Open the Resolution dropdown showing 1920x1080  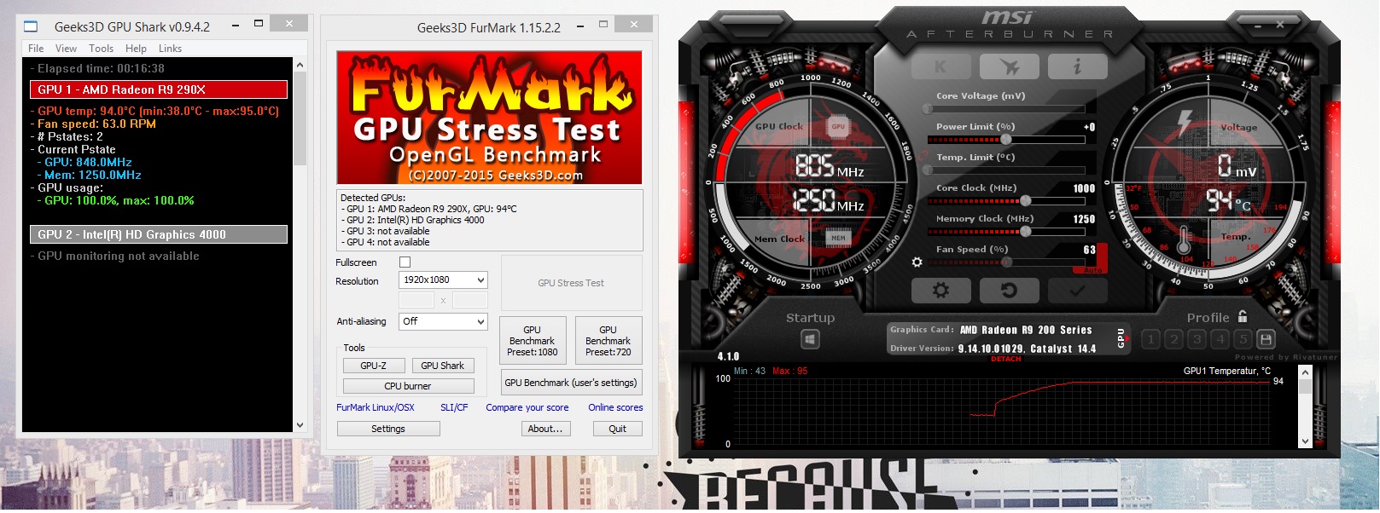[443, 280]
